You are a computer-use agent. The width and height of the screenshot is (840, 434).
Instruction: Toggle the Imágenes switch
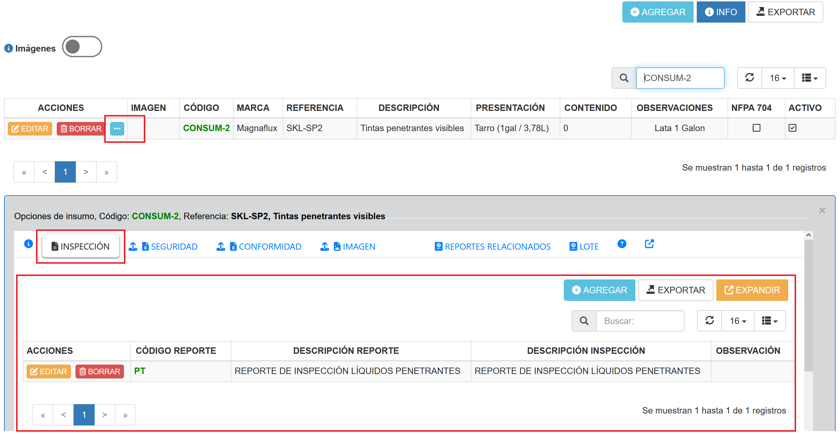pos(82,47)
